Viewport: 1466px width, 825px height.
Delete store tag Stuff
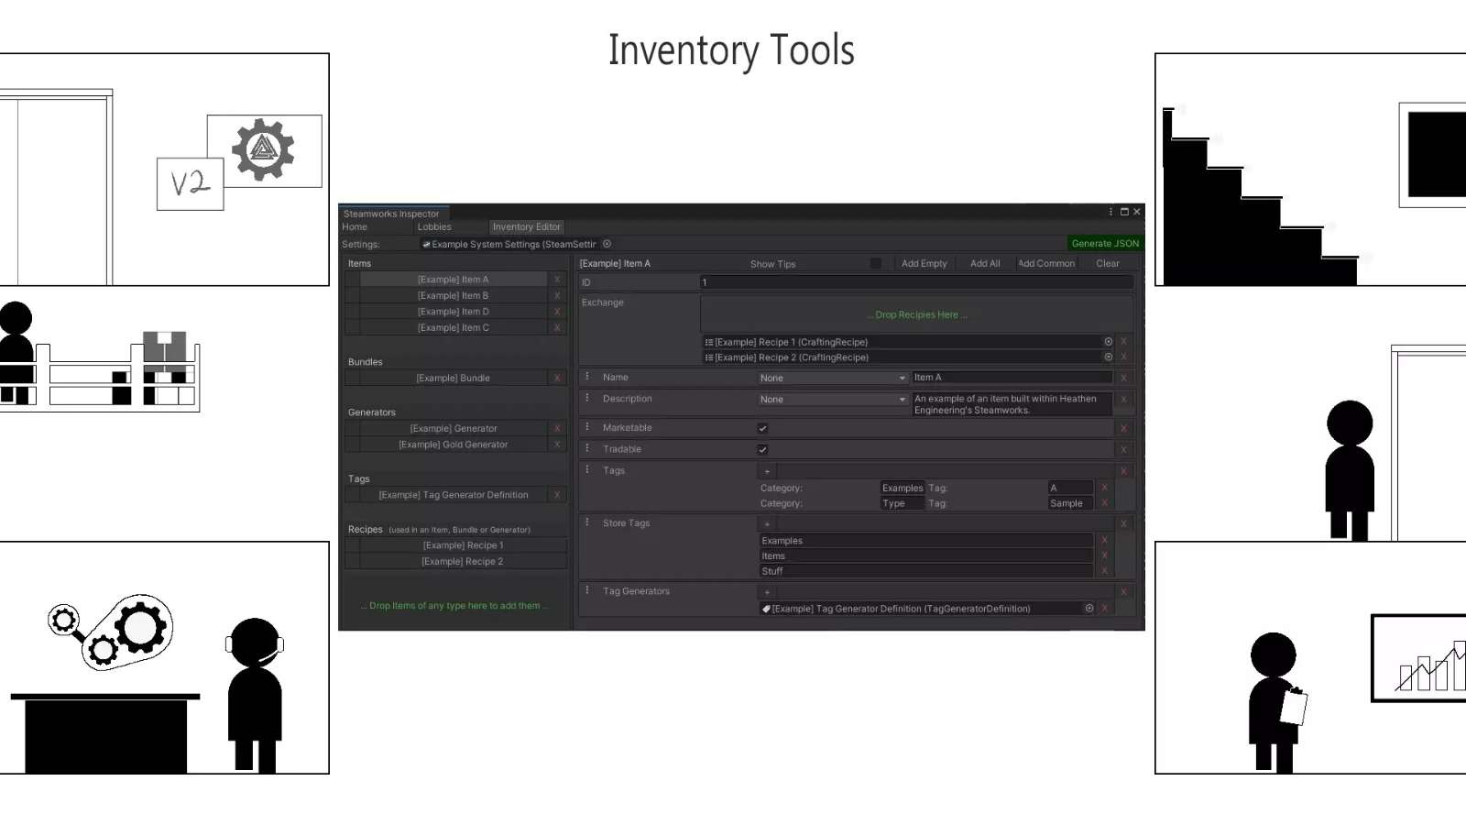pos(1105,571)
